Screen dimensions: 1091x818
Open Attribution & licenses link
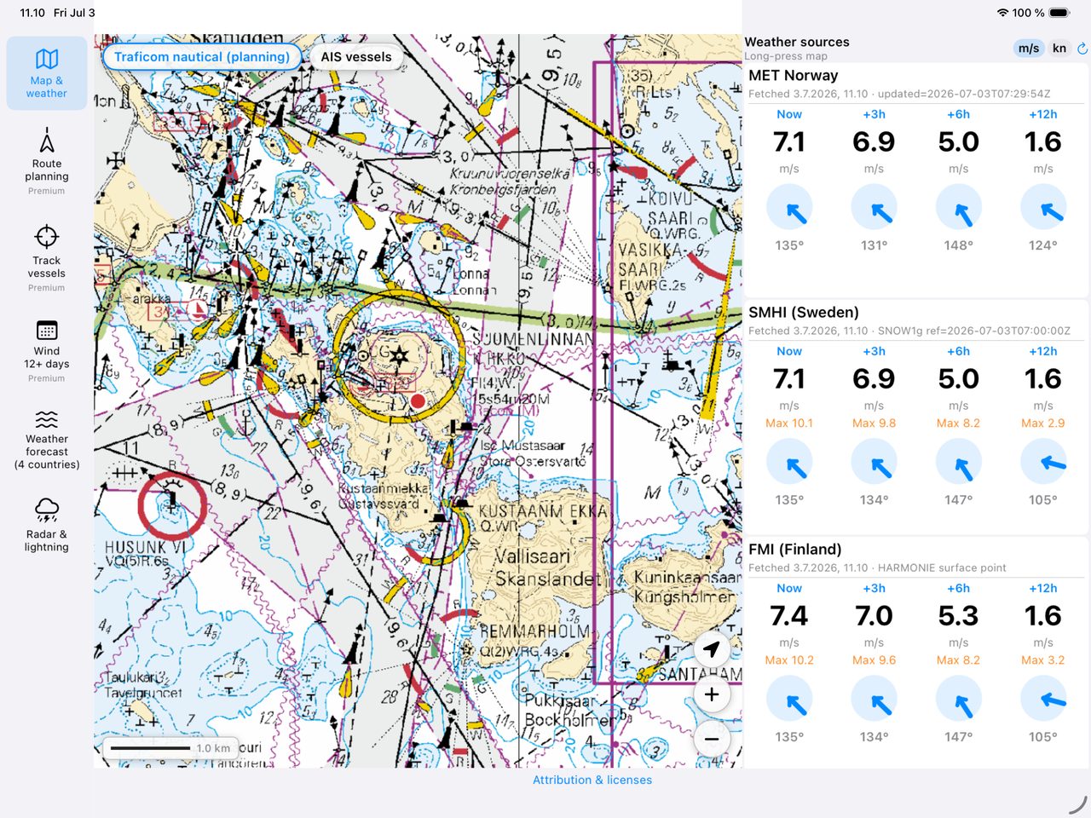592,780
